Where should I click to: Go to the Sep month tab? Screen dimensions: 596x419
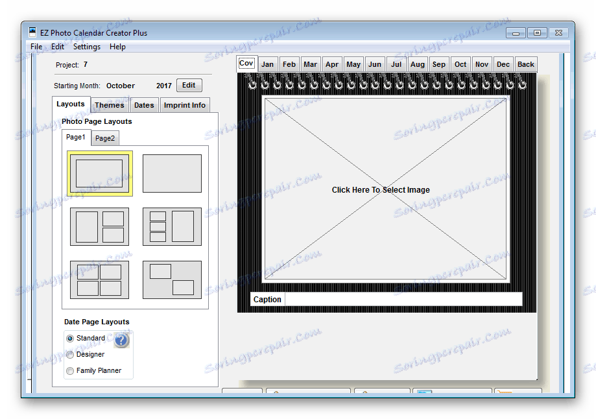point(439,65)
